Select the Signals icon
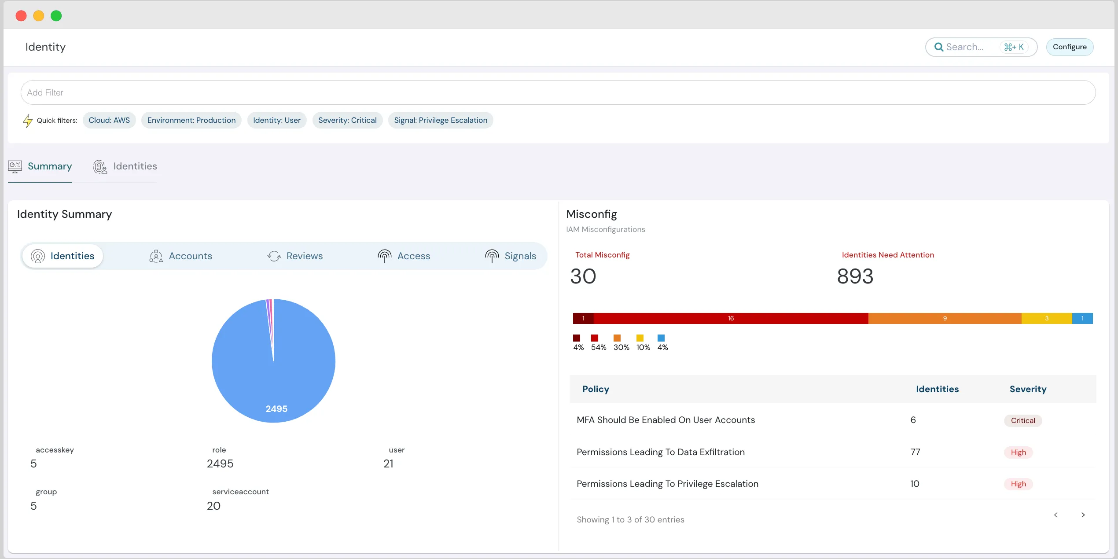Screen dimensions: 1118x559 click(x=492, y=256)
